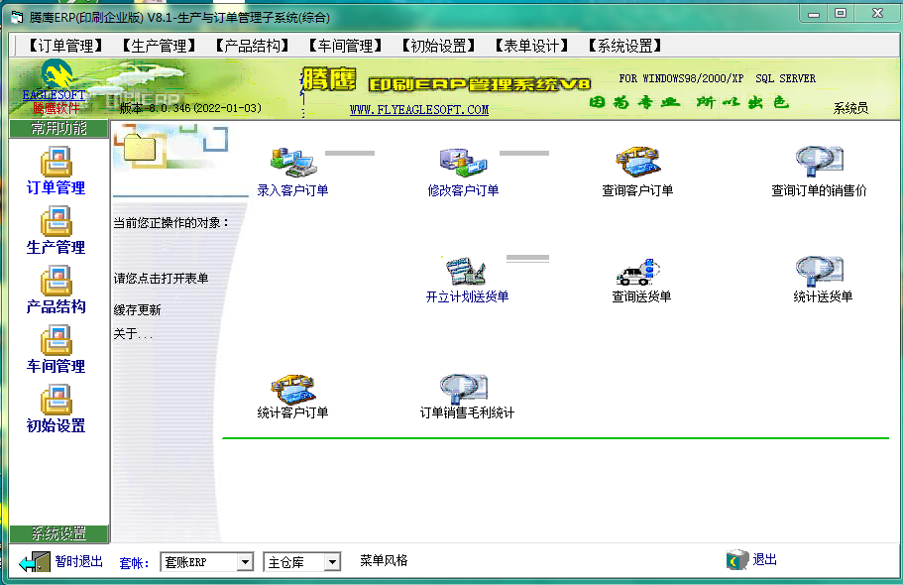Click 关于... in the info panel

coord(133,334)
